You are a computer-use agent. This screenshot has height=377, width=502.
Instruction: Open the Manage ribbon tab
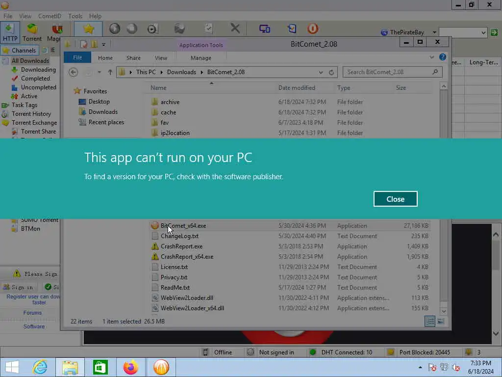(201, 58)
